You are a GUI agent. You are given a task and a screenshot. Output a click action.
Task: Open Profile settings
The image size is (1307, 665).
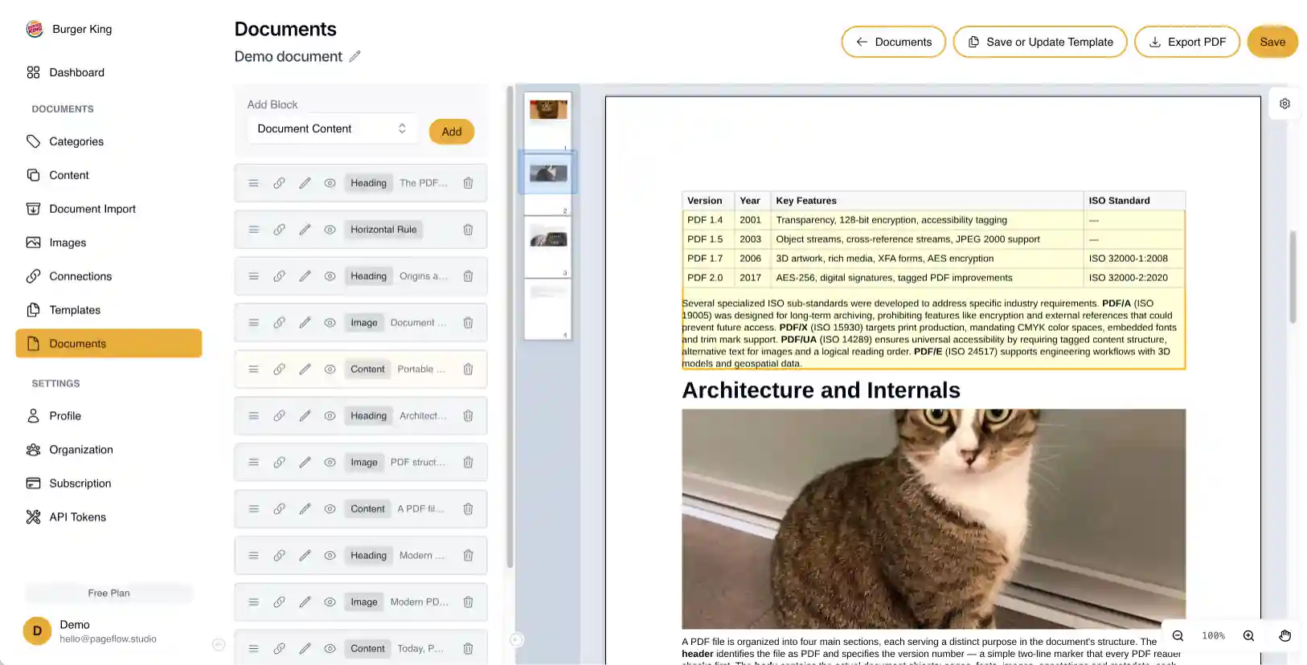click(x=109, y=416)
